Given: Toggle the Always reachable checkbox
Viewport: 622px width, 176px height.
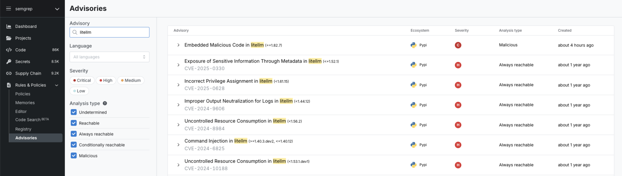Looking at the screenshot, I should coord(73,134).
